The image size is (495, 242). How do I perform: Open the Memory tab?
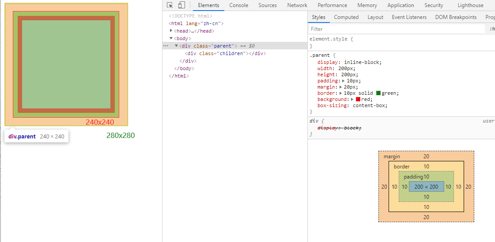pyautogui.click(x=367, y=5)
